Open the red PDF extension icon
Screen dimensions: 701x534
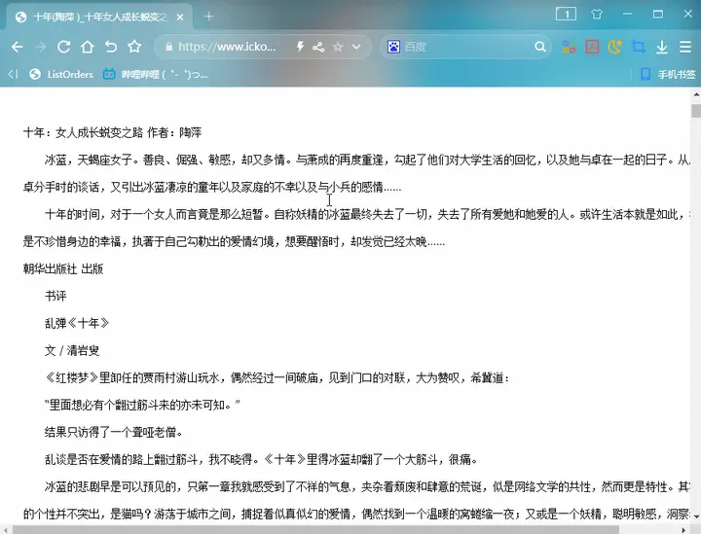(x=592, y=47)
